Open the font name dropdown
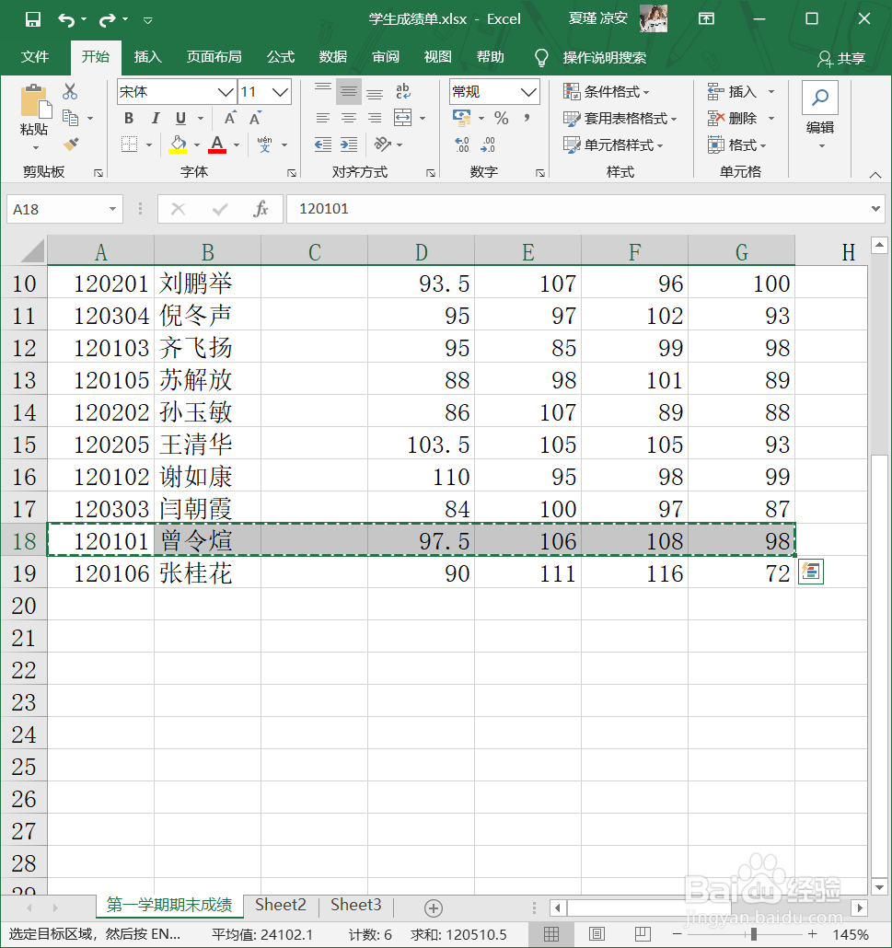This screenshot has width=892, height=948. tap(226, 92)
